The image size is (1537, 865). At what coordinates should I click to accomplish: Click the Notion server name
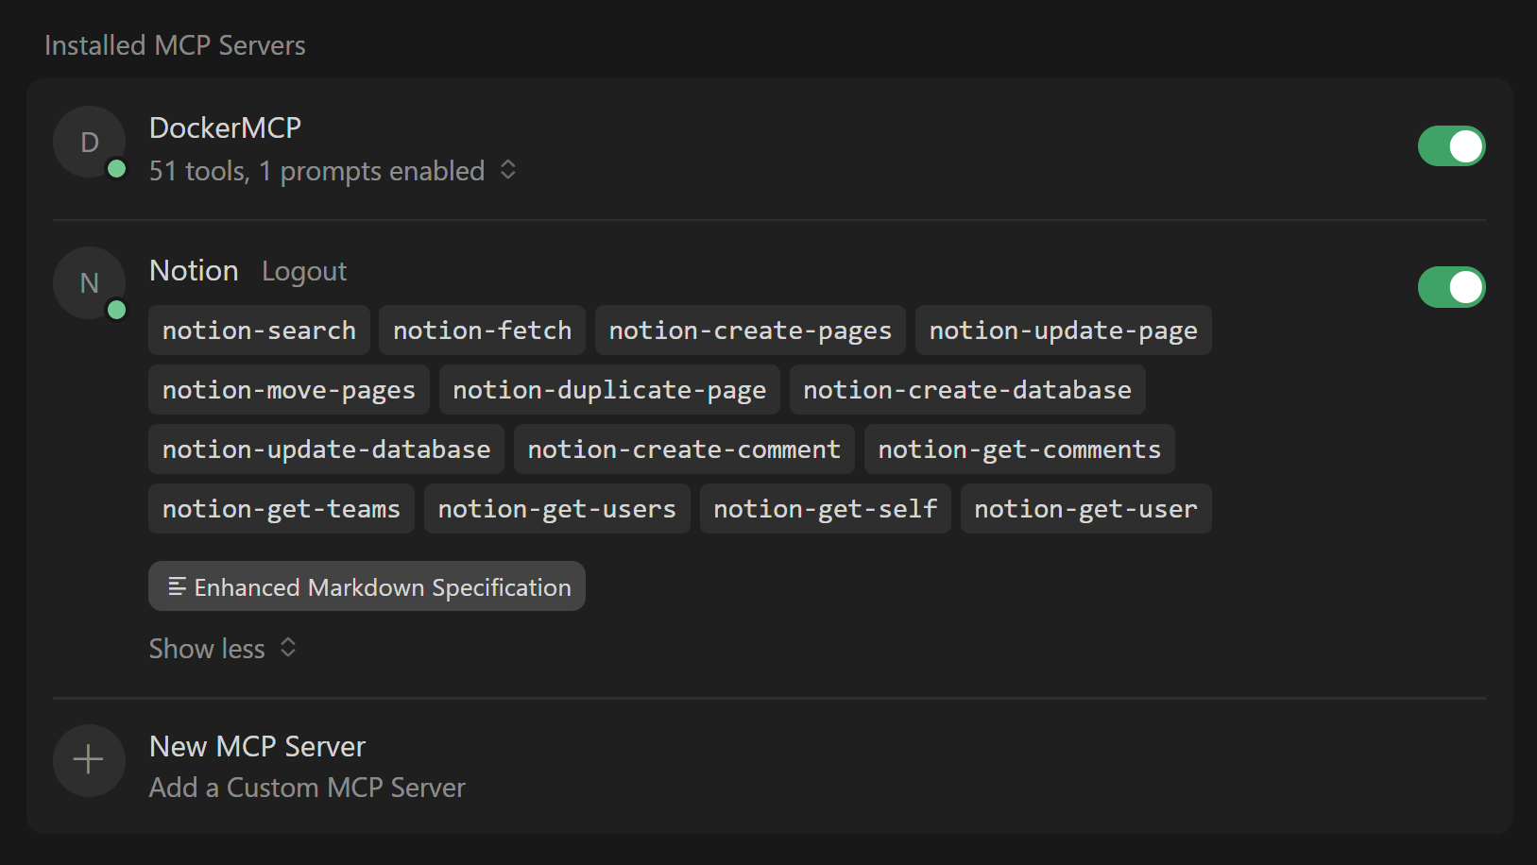194,271
